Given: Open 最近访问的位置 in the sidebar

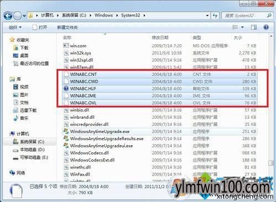Looking at the screenshot, I should pos(34,63).
